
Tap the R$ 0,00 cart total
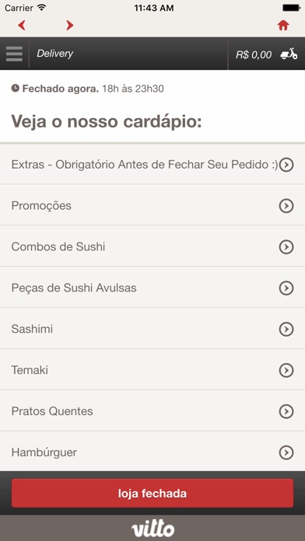254,54
